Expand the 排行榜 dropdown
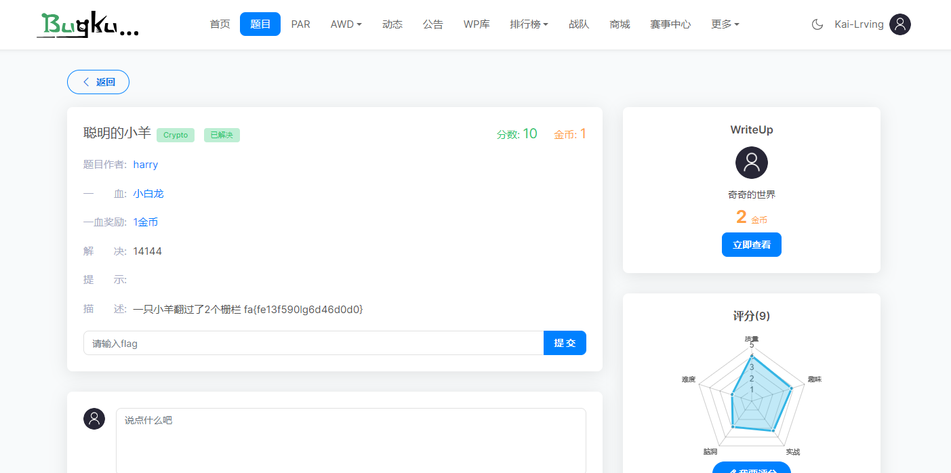Image resolution: width=951 pixels, height=473 pixels. (x=529, y=24)
